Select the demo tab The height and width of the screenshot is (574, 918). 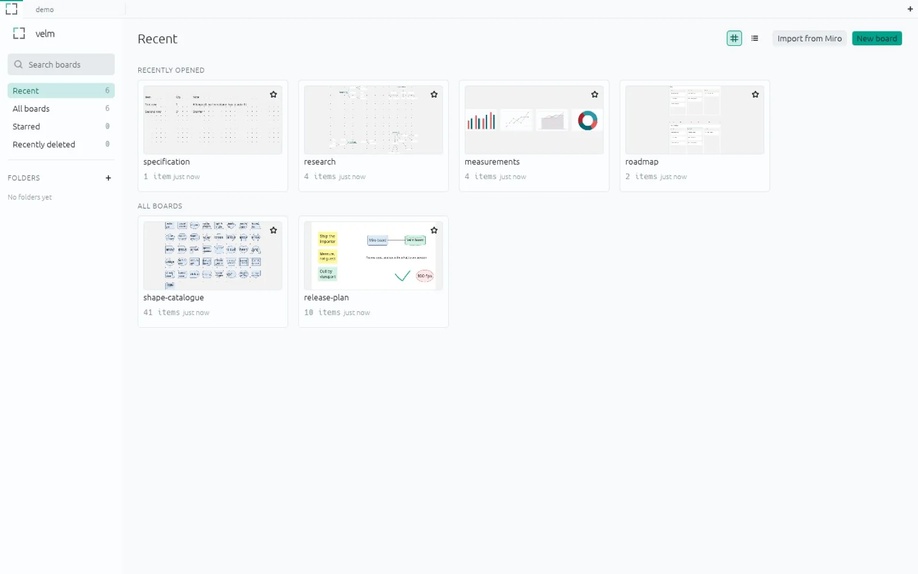point(45,9)
